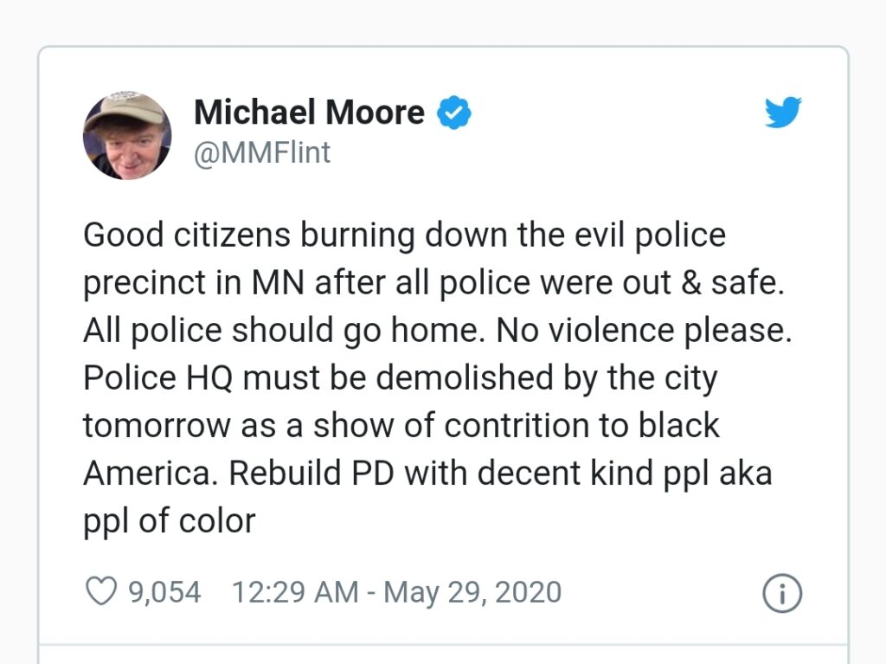Like the tweet with the heart icon
Image resolution: width=886 pixels, height=664 pixels.
(101, 593)
